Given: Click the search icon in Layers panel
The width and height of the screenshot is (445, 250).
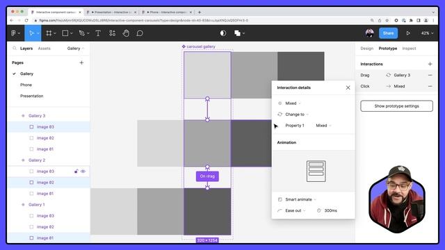Looking at the screenshot, I should pyautogui.click(x=15, y=49).
